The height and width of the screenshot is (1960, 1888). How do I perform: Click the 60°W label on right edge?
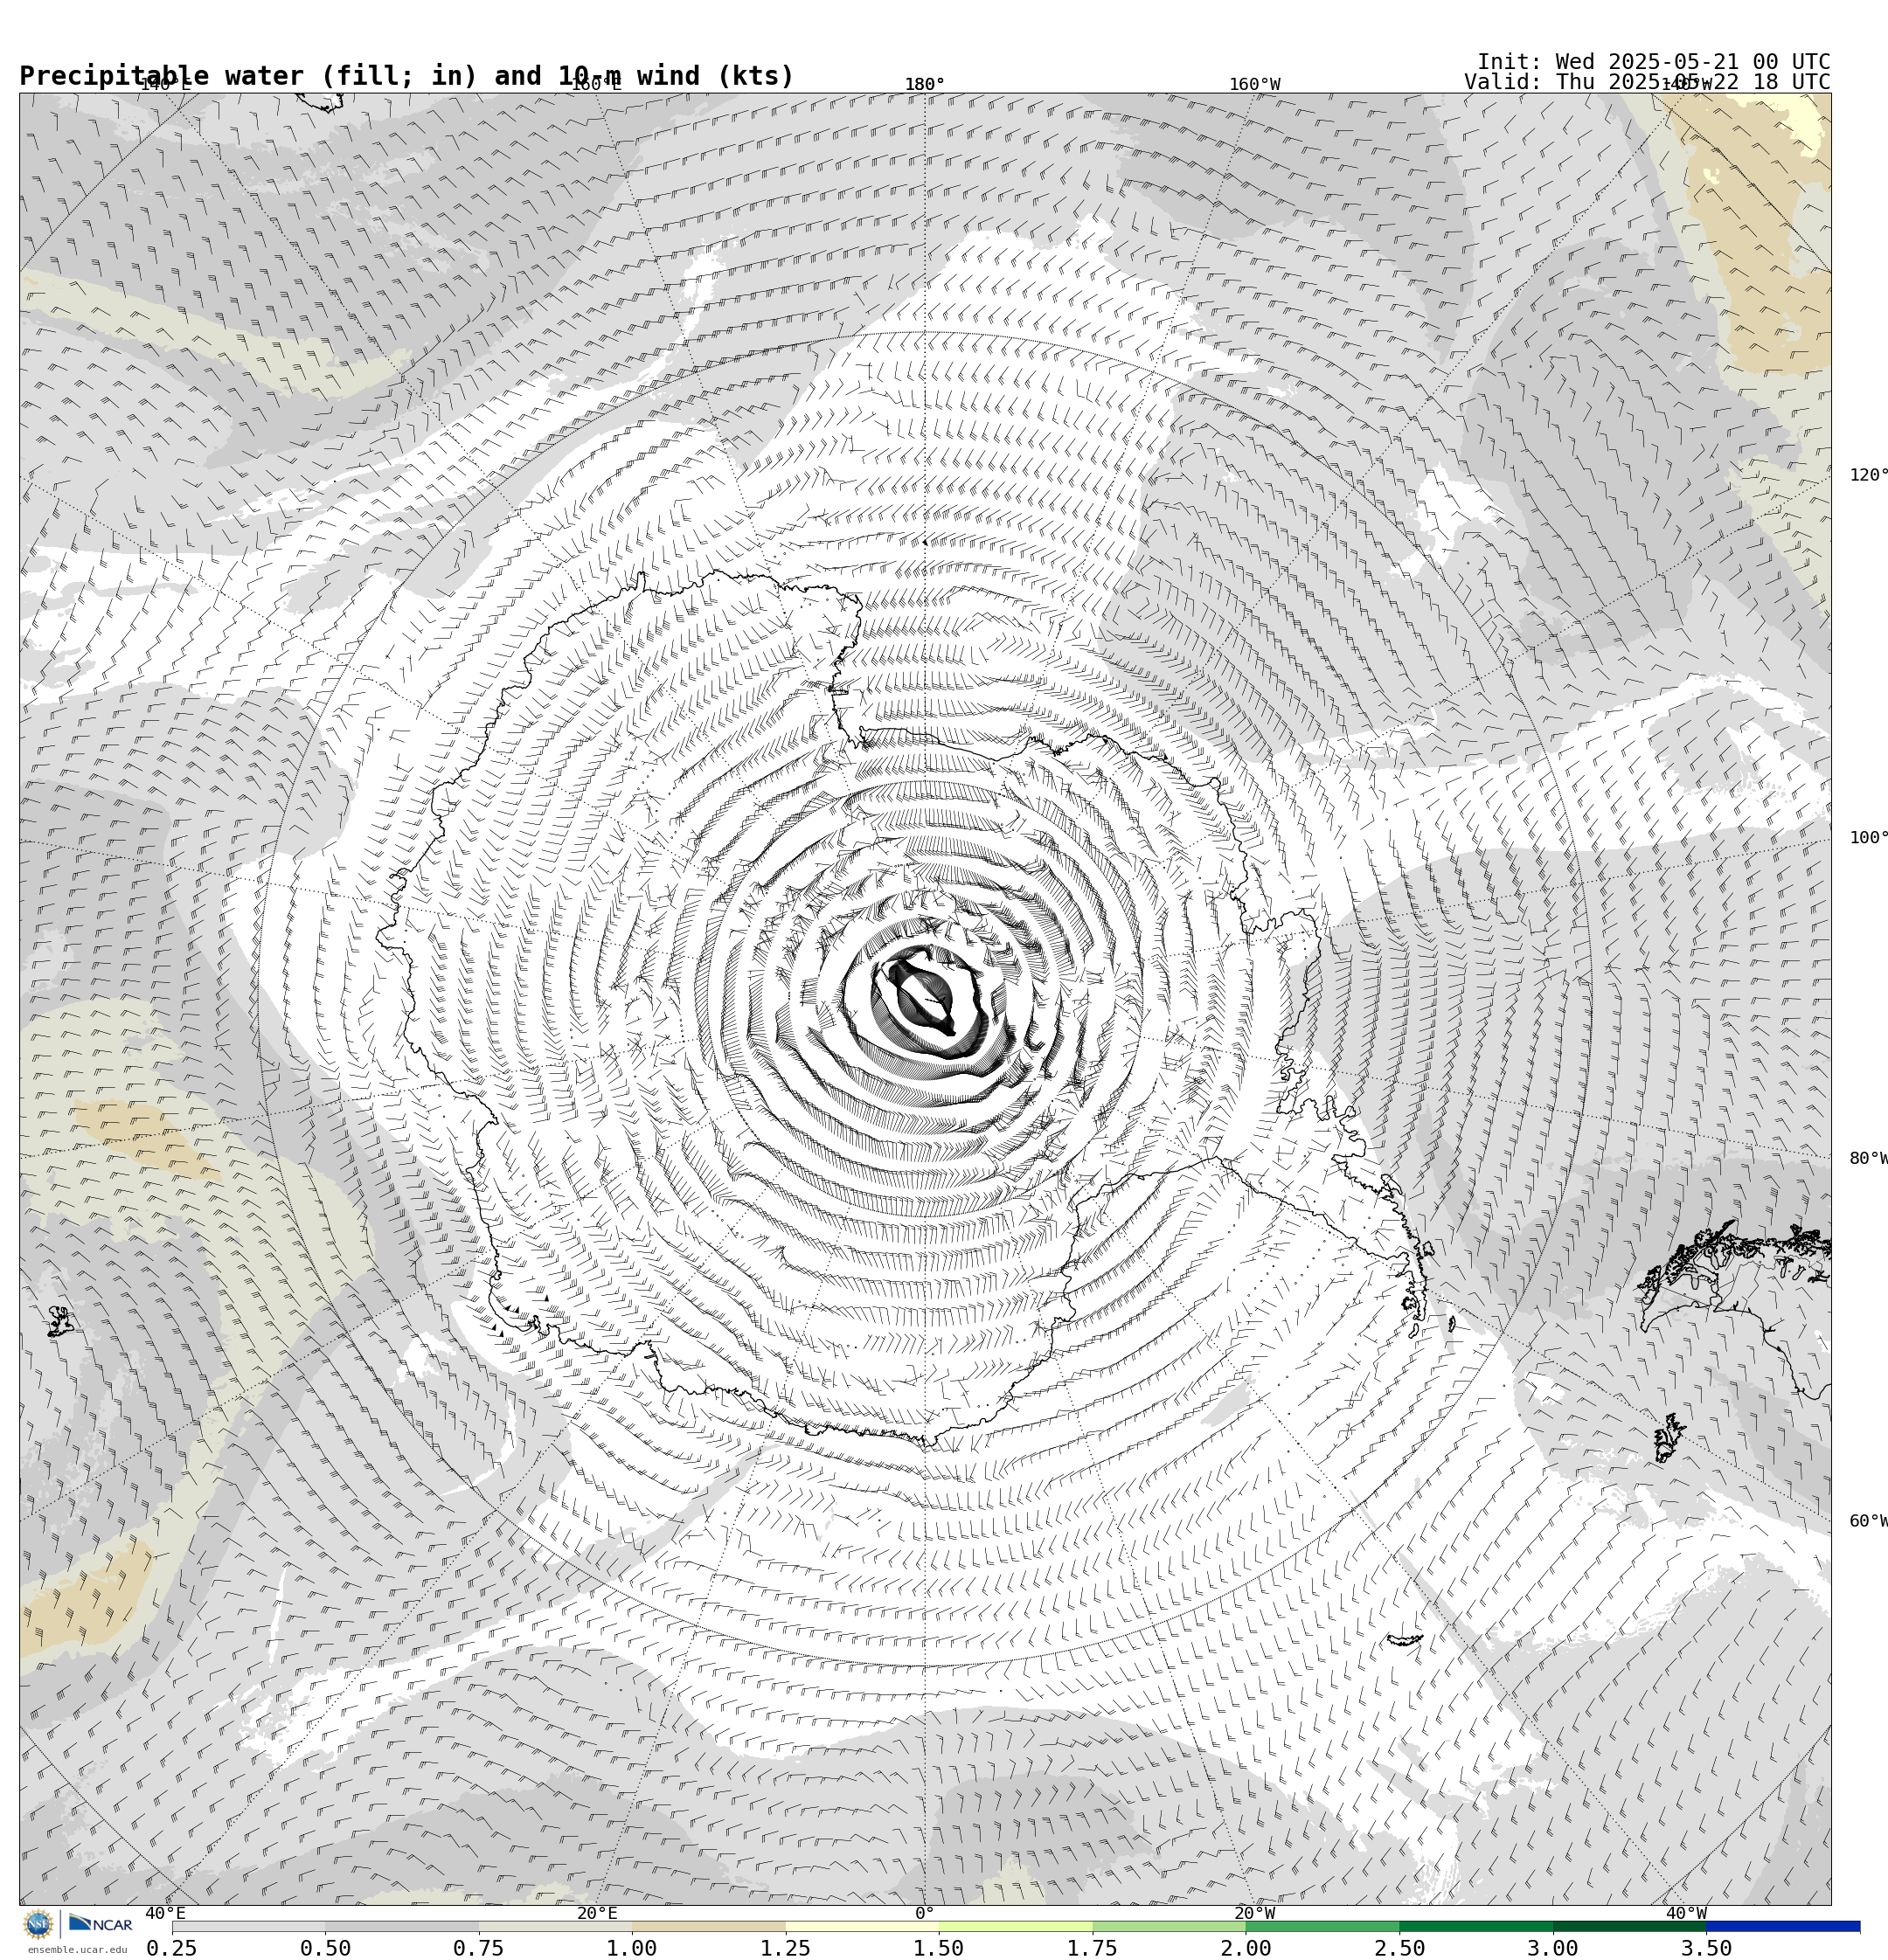(x=1868, y=1521)
